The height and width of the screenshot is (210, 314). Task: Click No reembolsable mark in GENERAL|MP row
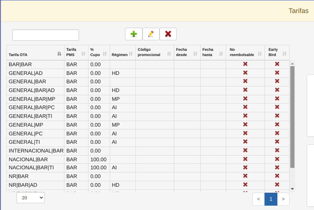245,125
